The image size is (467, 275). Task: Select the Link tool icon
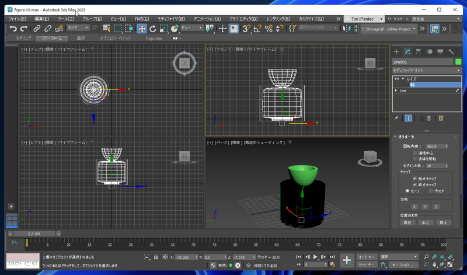point(37,29)
